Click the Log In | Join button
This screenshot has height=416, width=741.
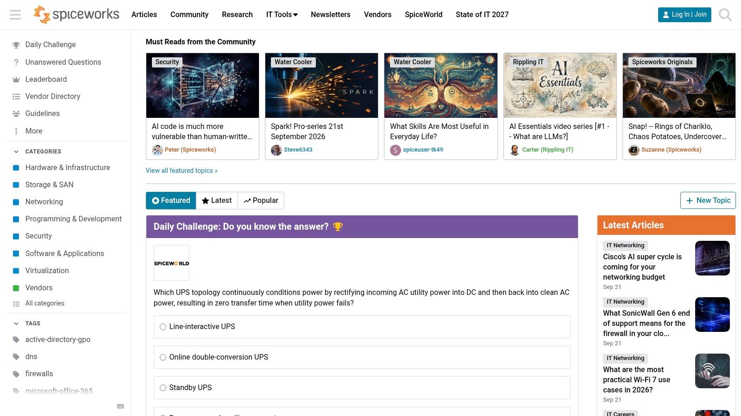point(684,15)
